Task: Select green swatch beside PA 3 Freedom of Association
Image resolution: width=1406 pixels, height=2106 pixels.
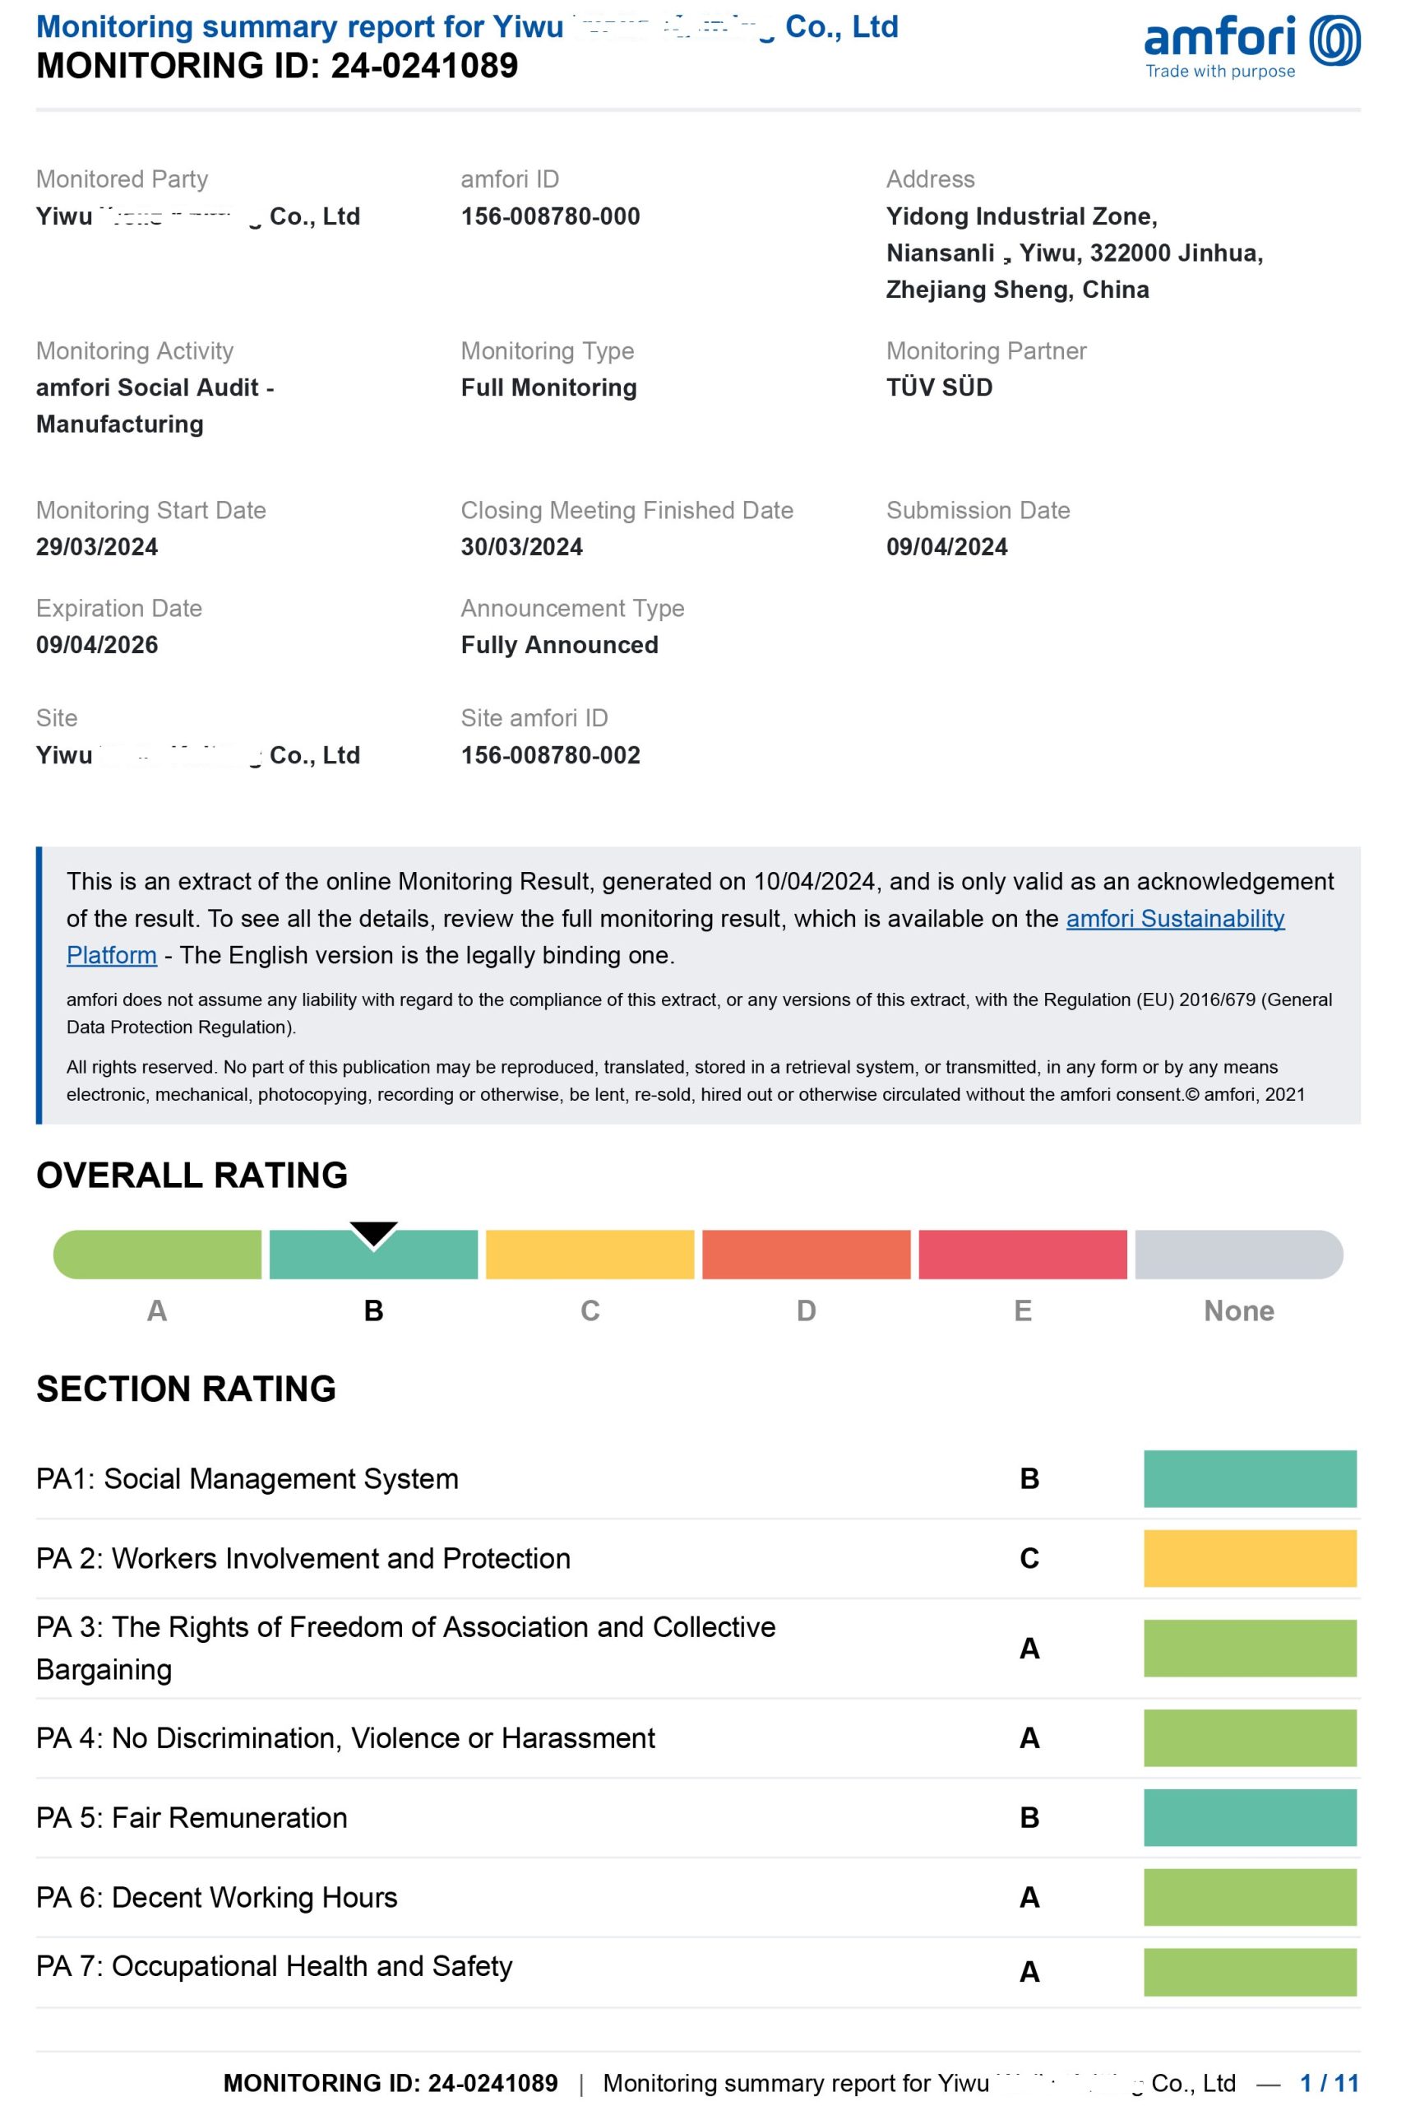Action: click(x=1249, y=1648)
